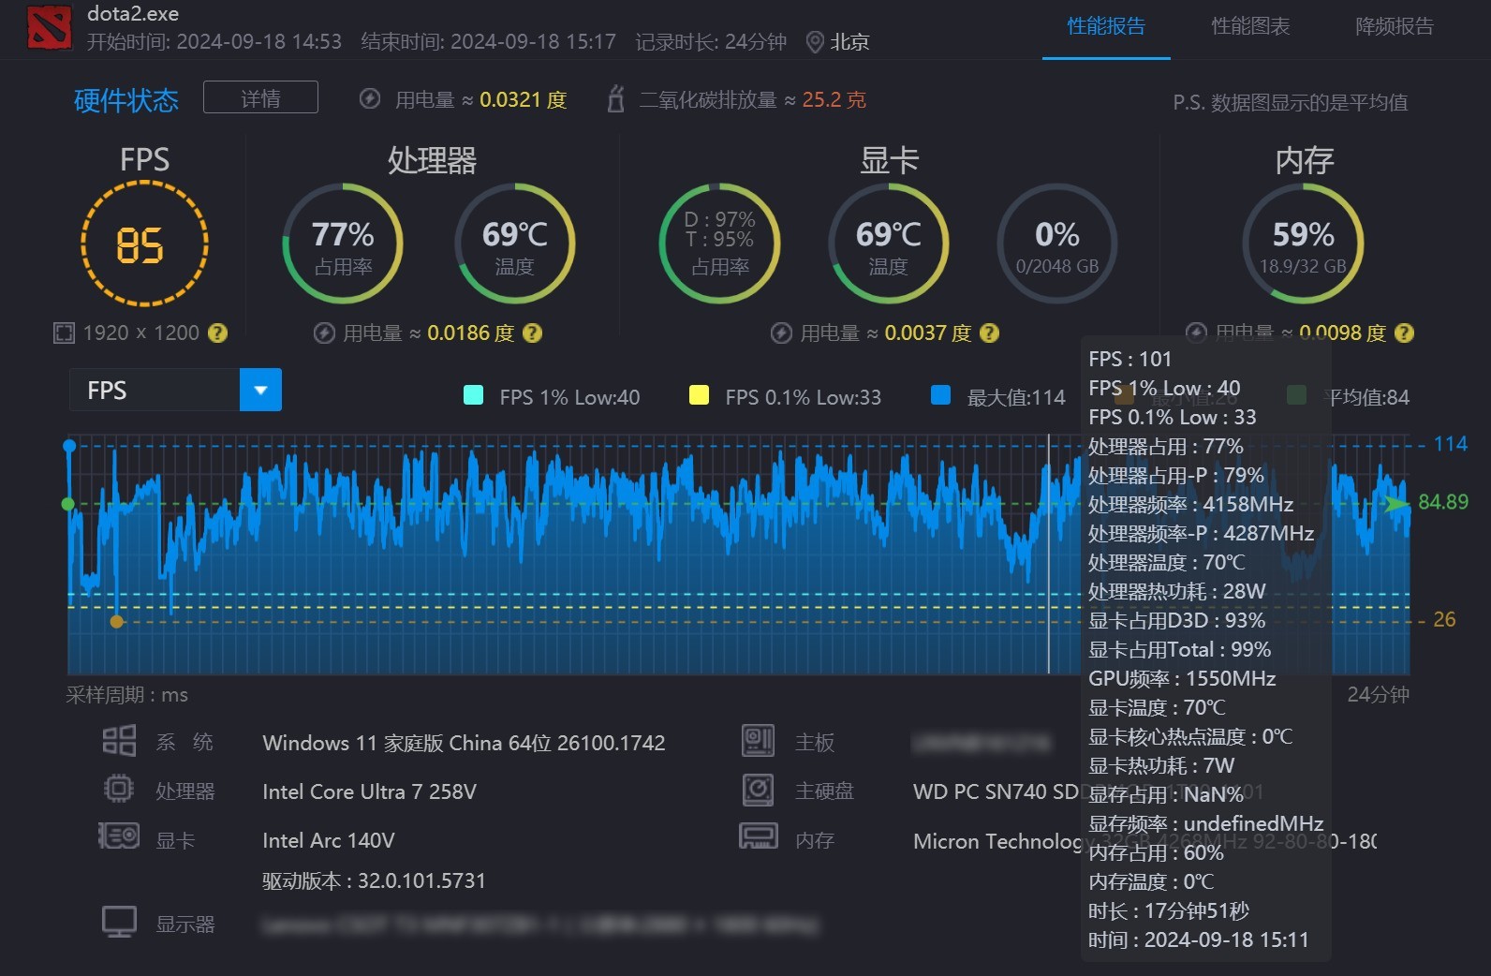The image size is (1491, 976).
Task: Toggle FPS 1% Low legend series
Action: pyautogui.click(x=553, y=396)
